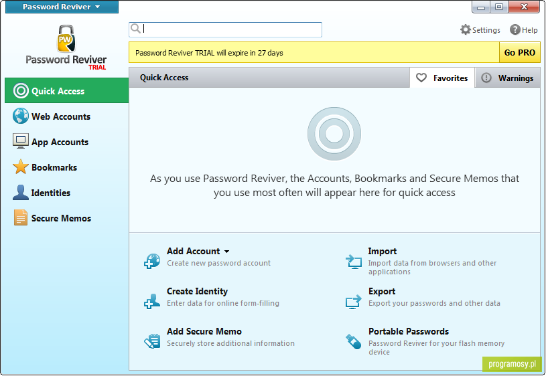Screen dimensions: 546x376
Task: Close the Password Reviver window
Action: coord(524,7)
